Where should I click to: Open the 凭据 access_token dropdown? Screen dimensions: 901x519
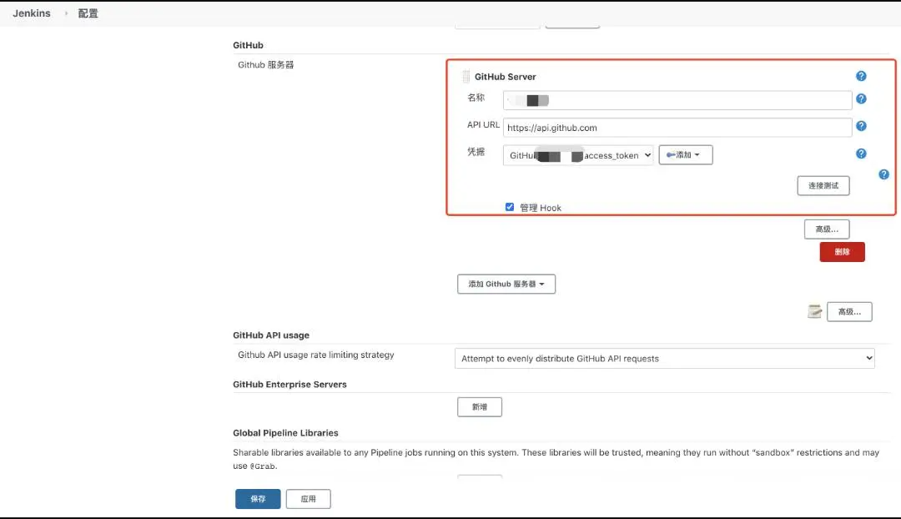pos(578,155)
